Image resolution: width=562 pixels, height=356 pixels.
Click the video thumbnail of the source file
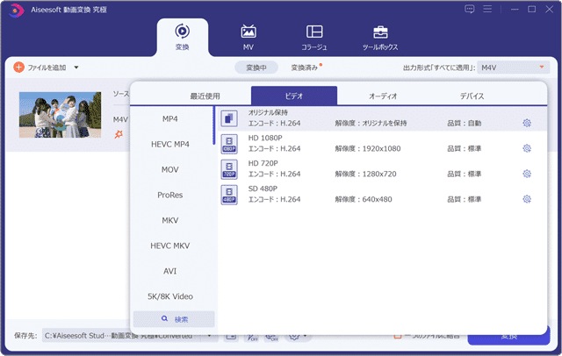click(60, 115)
